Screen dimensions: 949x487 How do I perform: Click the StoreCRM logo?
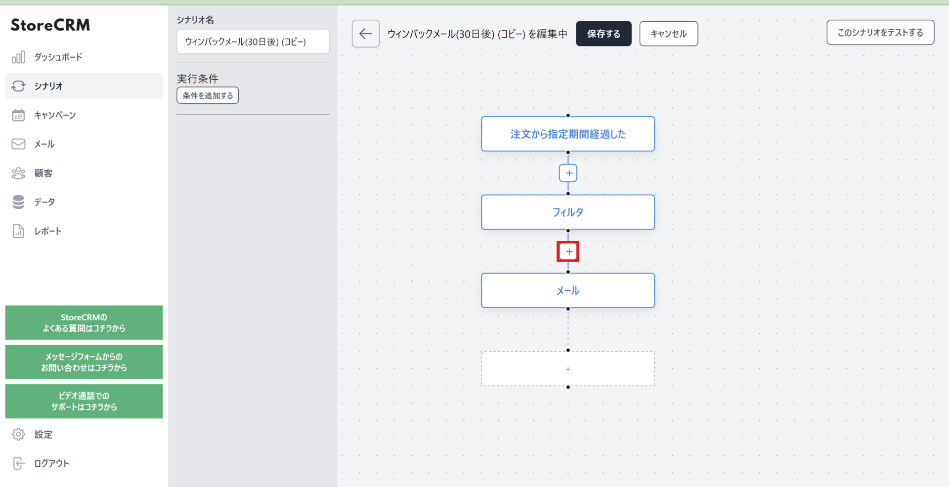(x=50, y=25)
